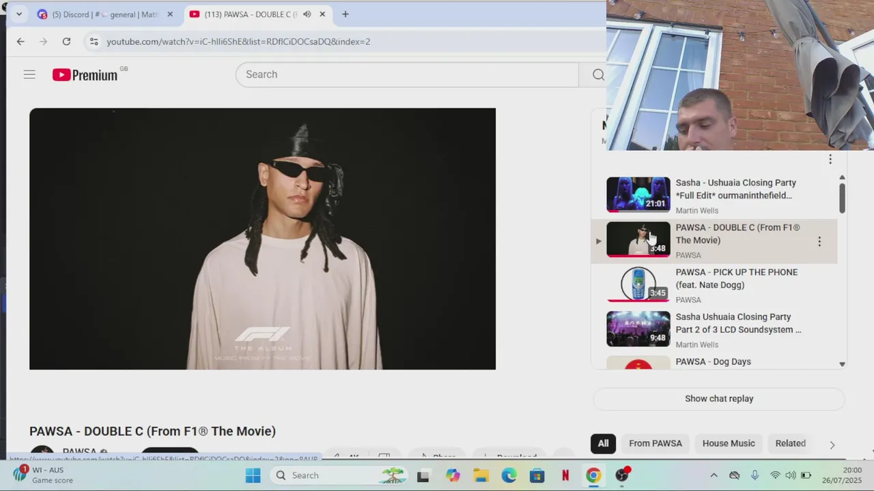
Task: Show hidden system tray icons chevron
Action: [x=714, y=475]
